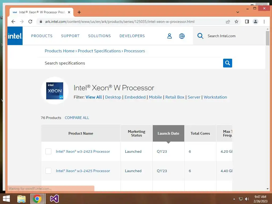Screen dimensions: 272x204
Task: Open Intel Xeon w3-2425 Processor link
Action: pos(83,171)
